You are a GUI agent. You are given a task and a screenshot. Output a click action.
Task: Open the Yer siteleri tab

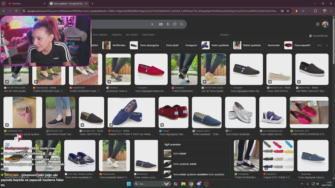pyautogui.click(x=132, y=35)
